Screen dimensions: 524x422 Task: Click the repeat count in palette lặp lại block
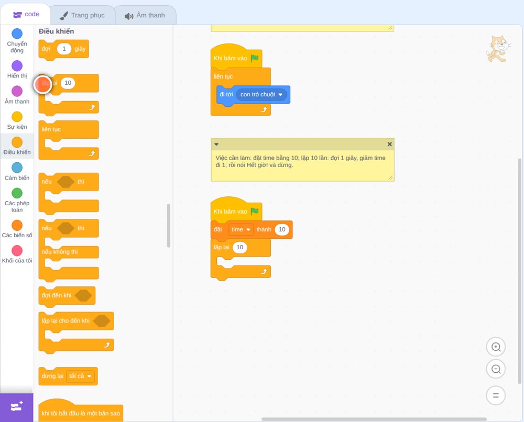(68, 83)
